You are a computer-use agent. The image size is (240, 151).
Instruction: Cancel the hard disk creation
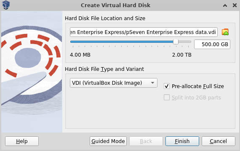tap(219, 141)
